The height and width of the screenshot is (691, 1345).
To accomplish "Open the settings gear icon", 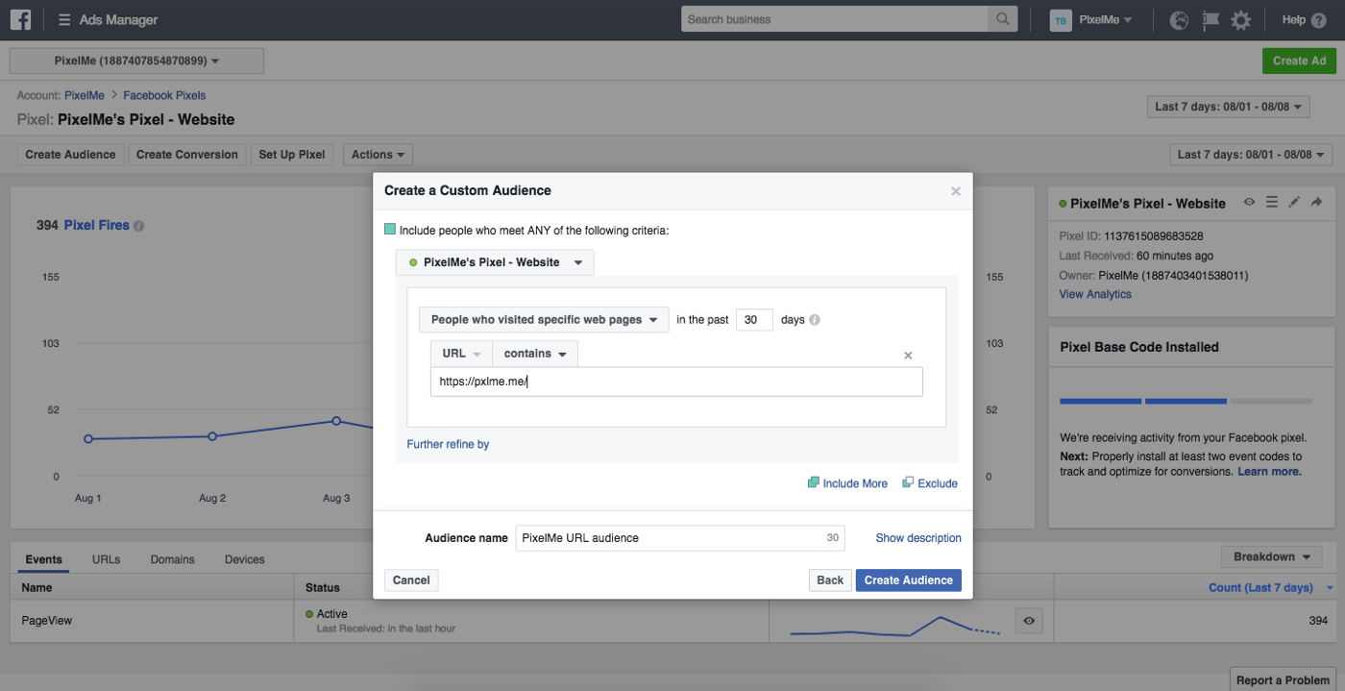I will coord(1241,20).
